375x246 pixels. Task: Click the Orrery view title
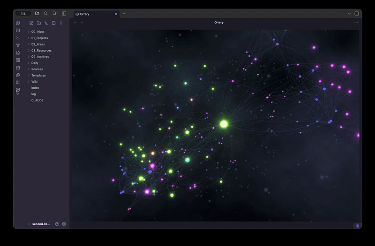pos(219,22)
